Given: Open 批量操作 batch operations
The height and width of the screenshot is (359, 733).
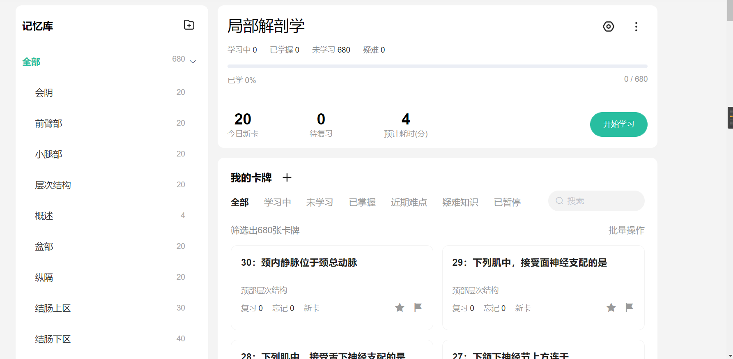Looking at the screenshot, I should (x=626, y=230).
